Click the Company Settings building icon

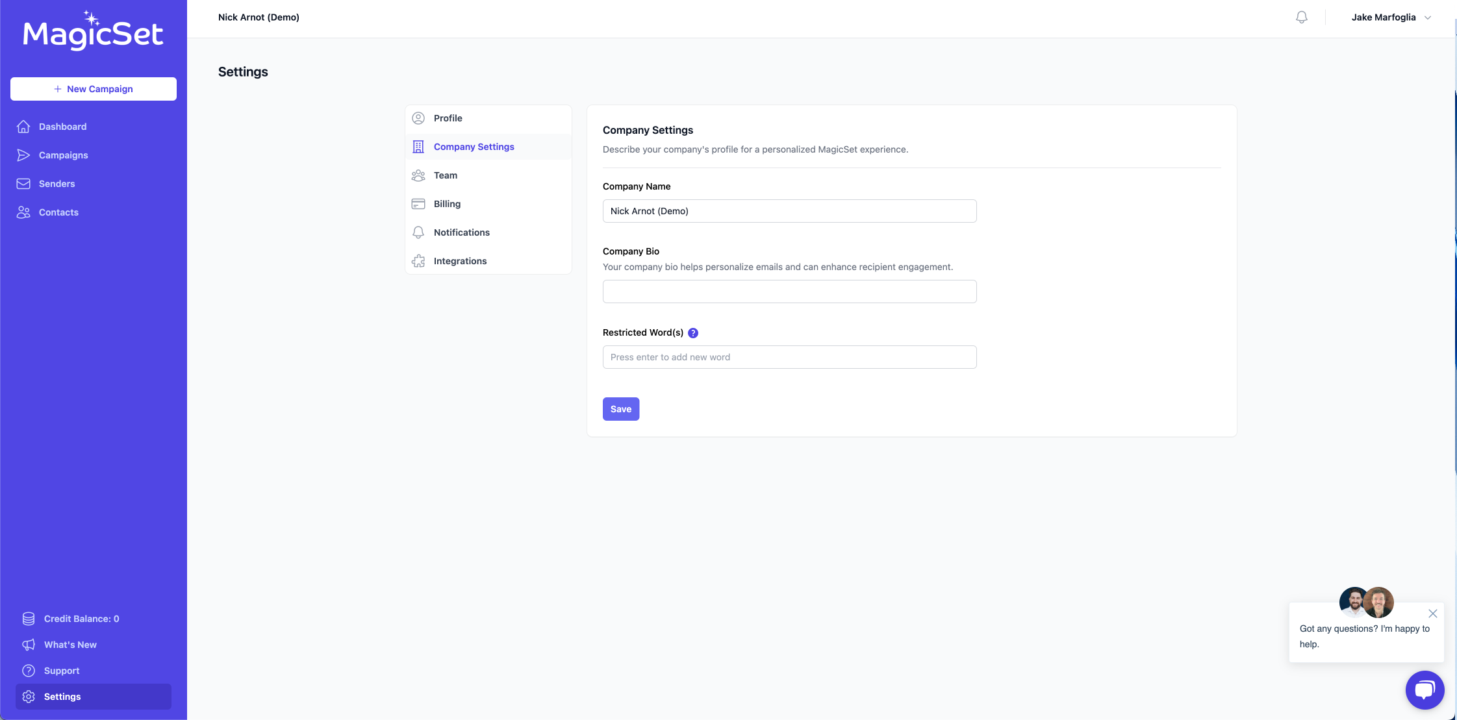(x=418, y=147)
